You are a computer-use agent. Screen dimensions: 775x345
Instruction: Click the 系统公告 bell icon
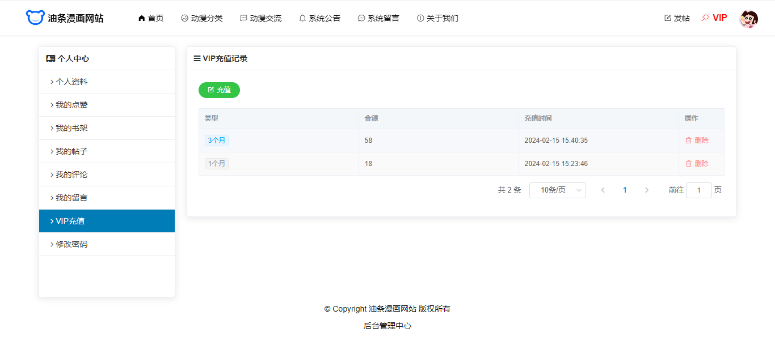pos(302,18)
